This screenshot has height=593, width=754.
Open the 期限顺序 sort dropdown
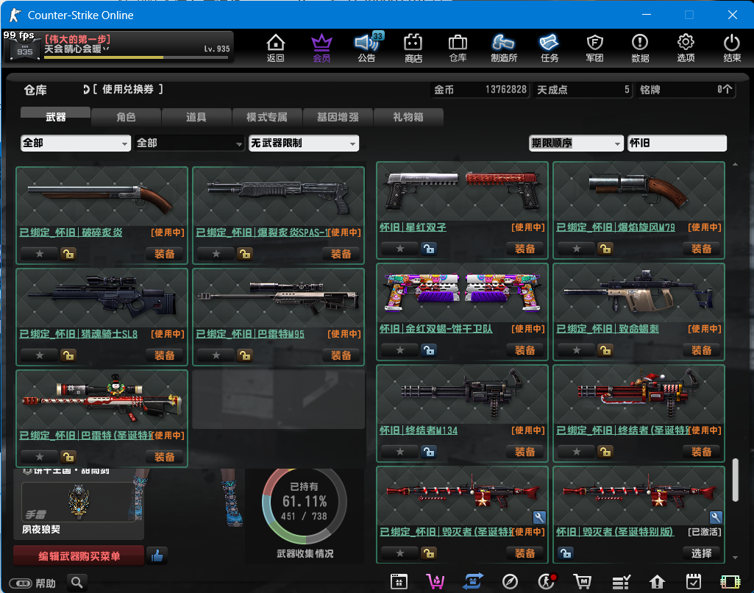(576, 143)
